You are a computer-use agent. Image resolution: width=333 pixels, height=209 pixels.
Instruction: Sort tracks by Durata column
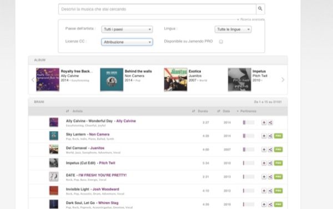[200, 111]
